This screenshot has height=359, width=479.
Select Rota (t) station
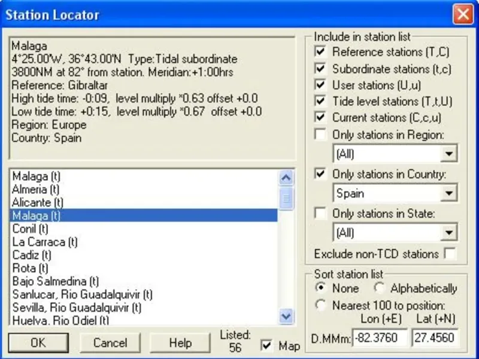[144, 268]
